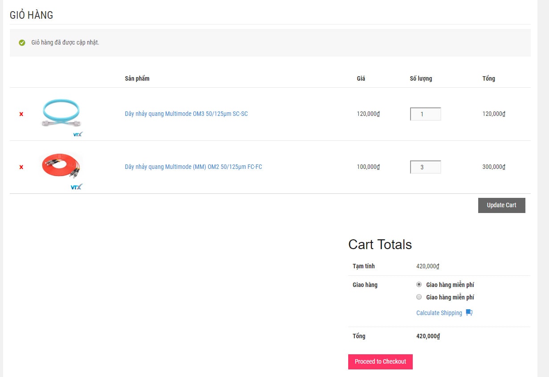Remove the OM3 SC-SC cable from cart
This screenshot has height=377, width=549.
[x=21, y=114]
